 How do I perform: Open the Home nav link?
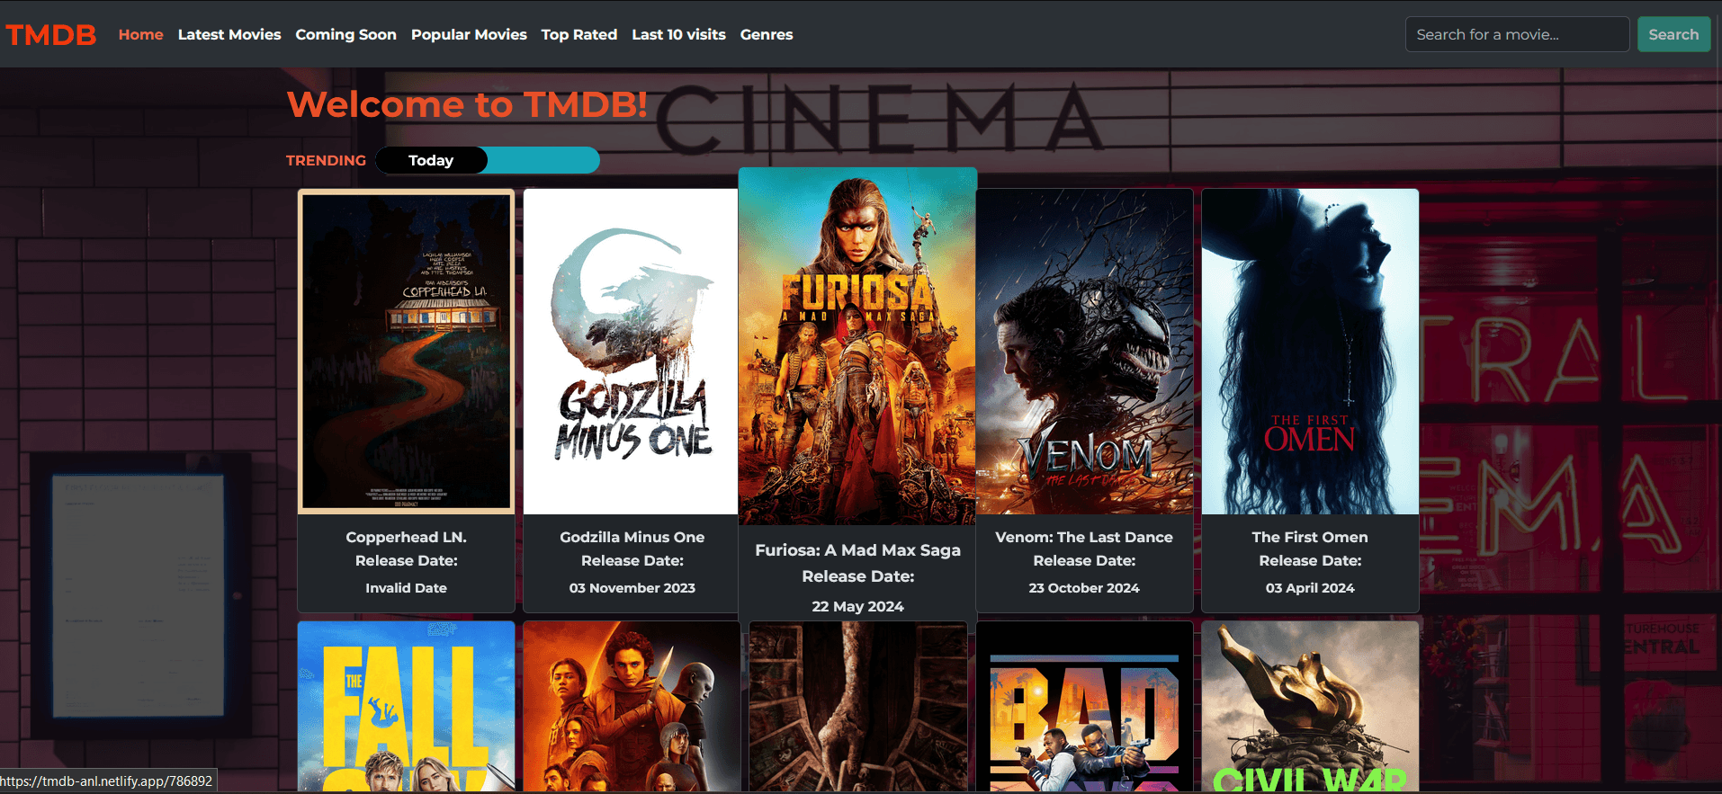pos(141,34)
